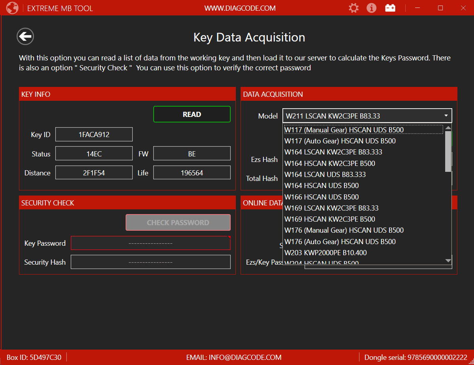Pick W166 HSCAN UDS B500 model
This screenshot has height=365, width=474.
322,197
